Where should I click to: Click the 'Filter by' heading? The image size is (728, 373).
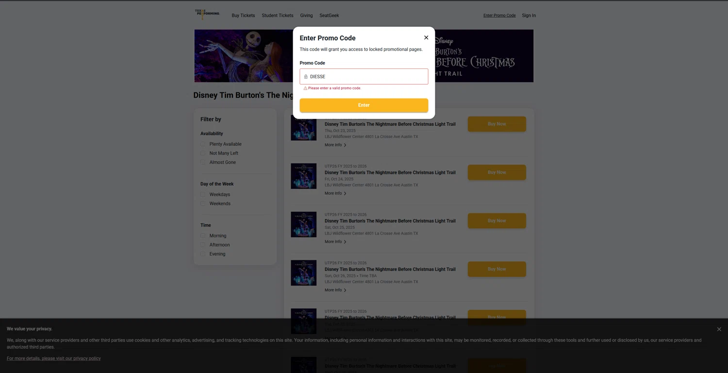(211, 119)
